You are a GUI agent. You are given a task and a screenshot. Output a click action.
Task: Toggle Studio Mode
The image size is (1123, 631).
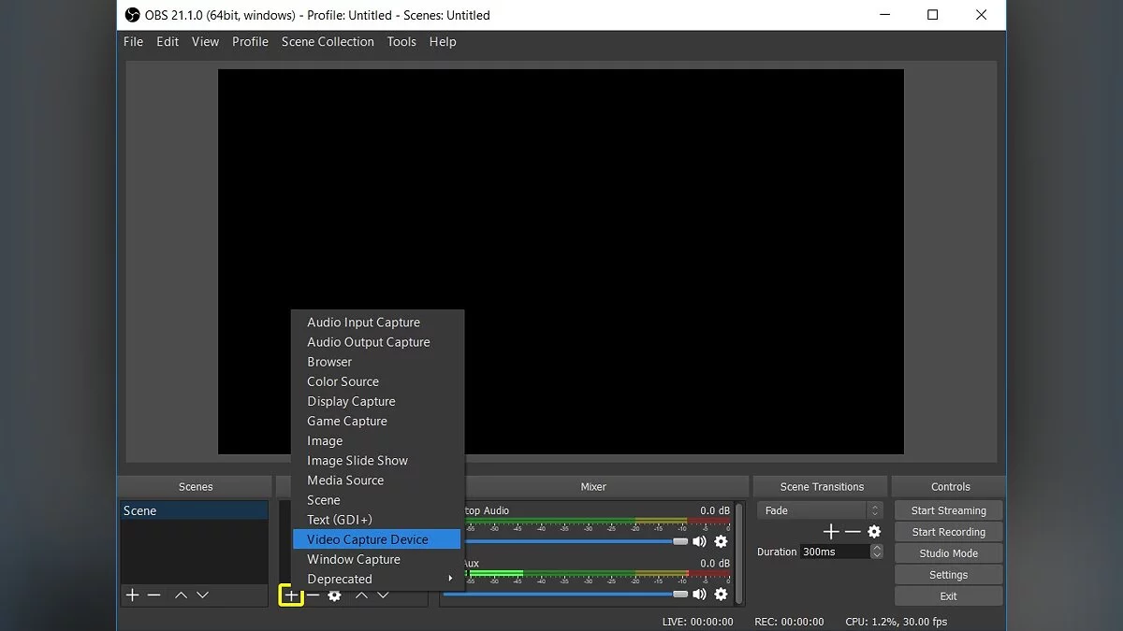(x=948, y=553)
